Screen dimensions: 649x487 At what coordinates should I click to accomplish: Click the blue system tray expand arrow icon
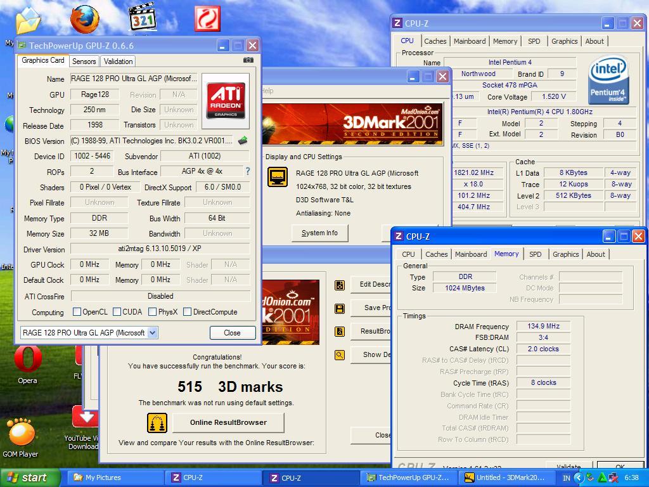(x=578, y=478)
